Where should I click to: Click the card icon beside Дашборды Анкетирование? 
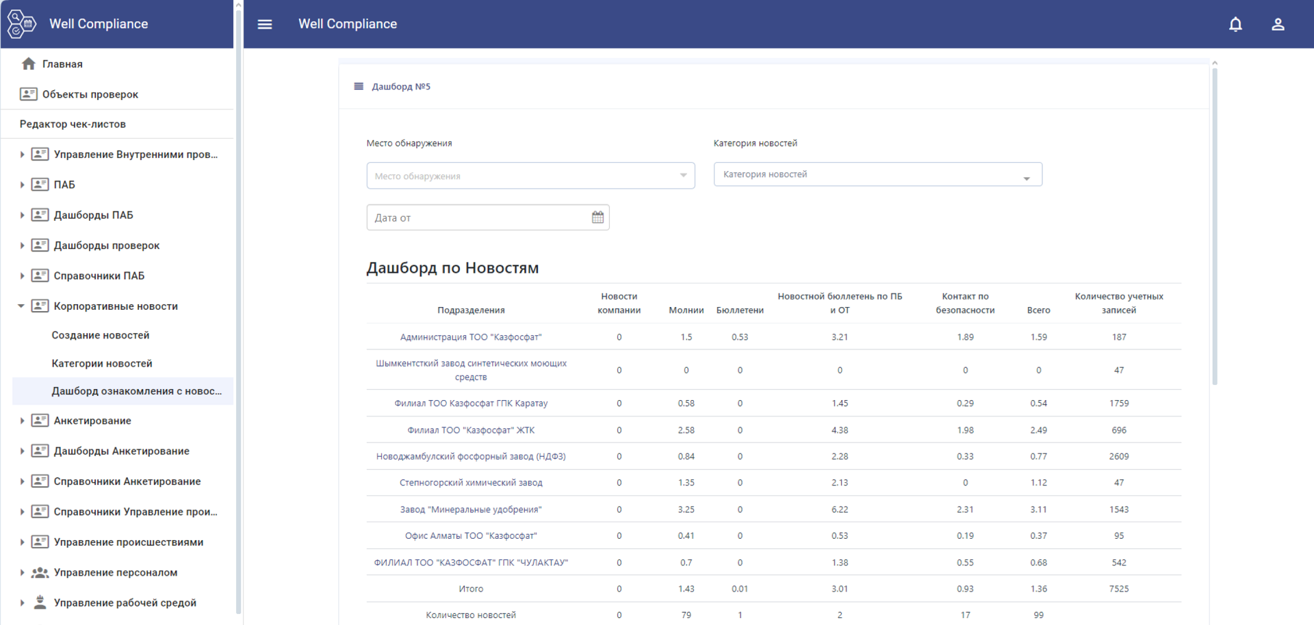tap(40, 451)
